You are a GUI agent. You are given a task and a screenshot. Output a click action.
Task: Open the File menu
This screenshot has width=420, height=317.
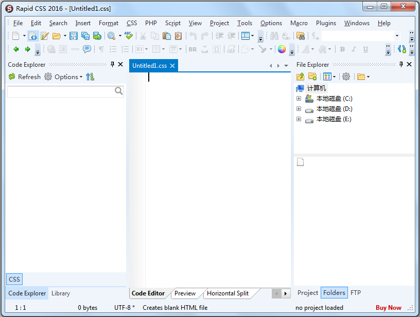tap(18, 23)
